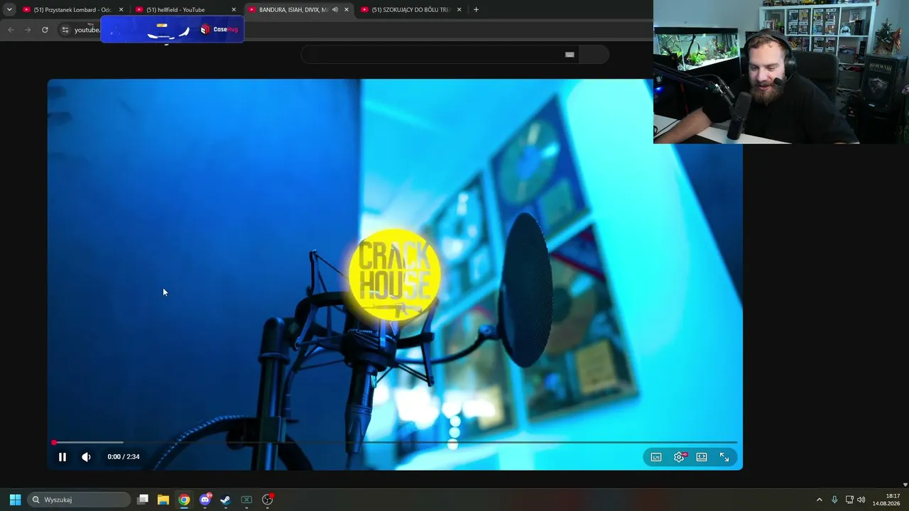909x511 pixels.
Task: Open the round app with red badge
Action: tap(268, 500)
